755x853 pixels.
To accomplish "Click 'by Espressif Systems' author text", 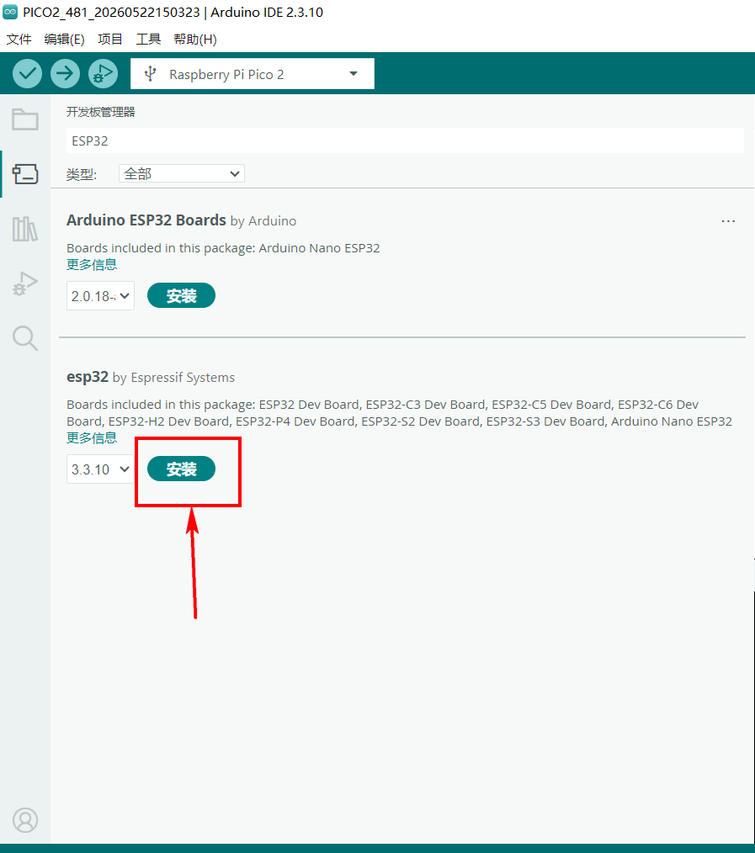I will [173, 378].
